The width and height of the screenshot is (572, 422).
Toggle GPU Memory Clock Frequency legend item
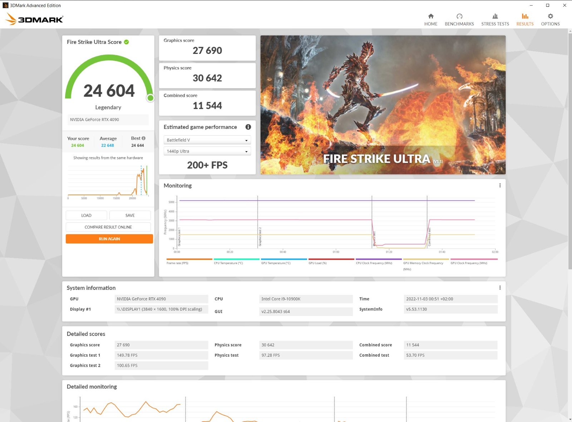pos(426,264)
